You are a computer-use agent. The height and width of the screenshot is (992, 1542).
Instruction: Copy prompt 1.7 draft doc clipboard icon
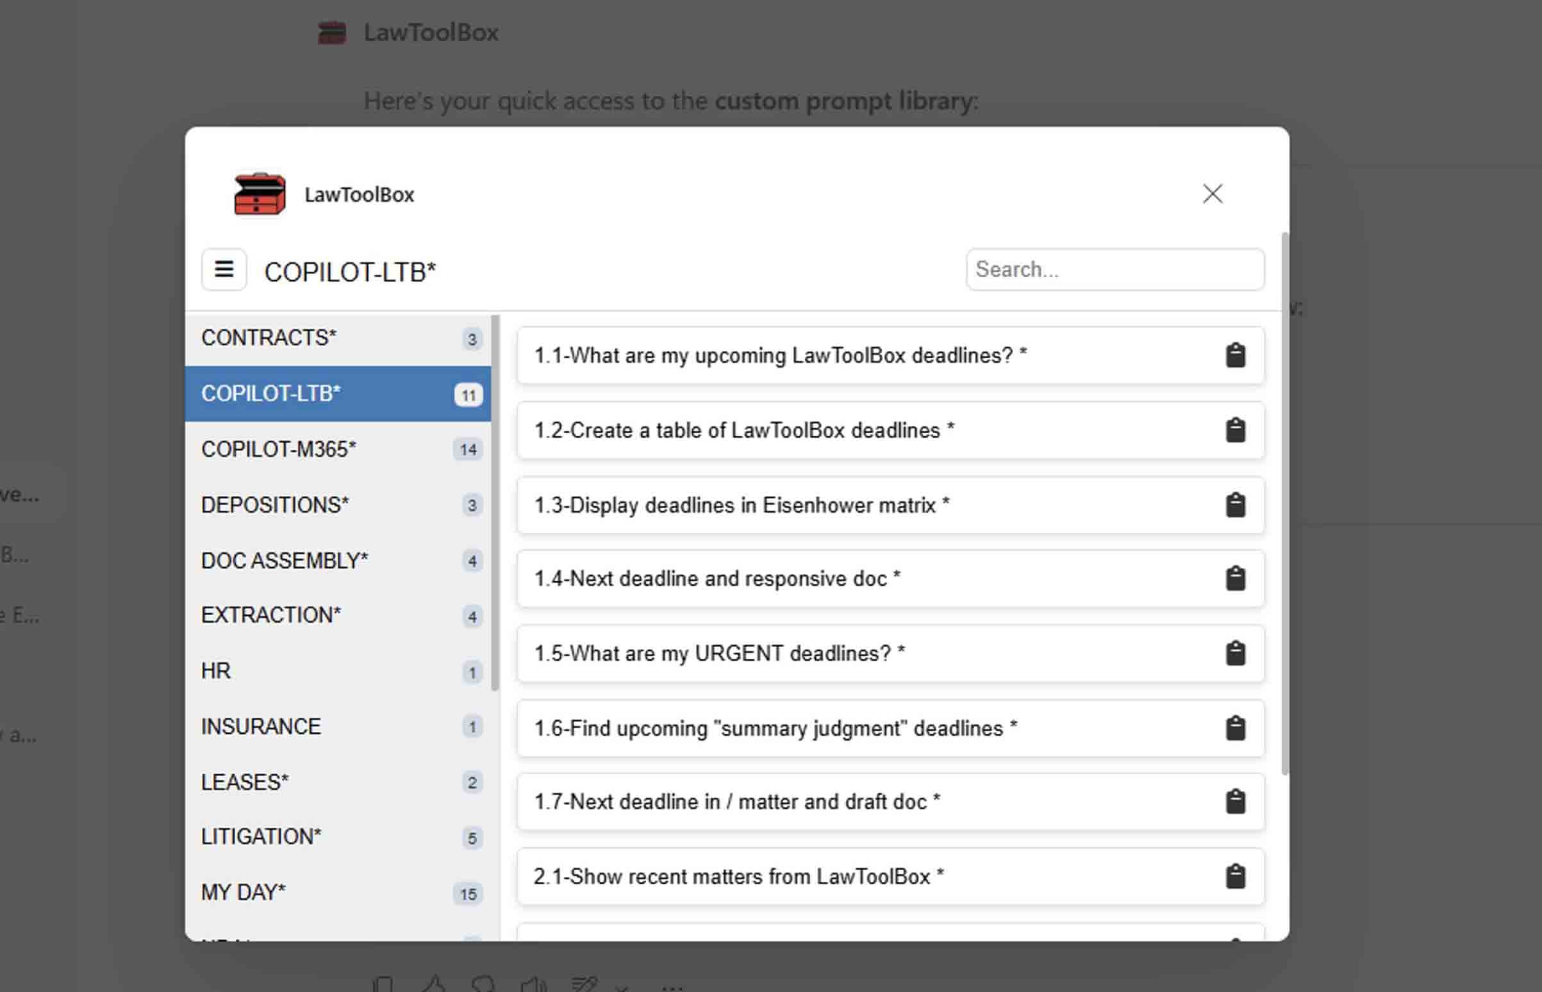click(1235, 801)
